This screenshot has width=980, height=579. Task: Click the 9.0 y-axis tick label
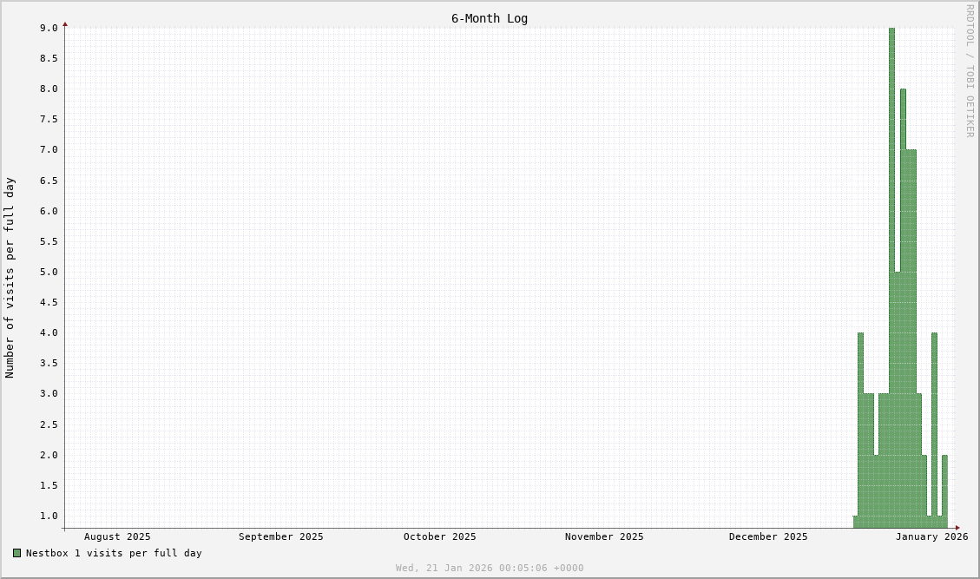(x=49, y=28)
